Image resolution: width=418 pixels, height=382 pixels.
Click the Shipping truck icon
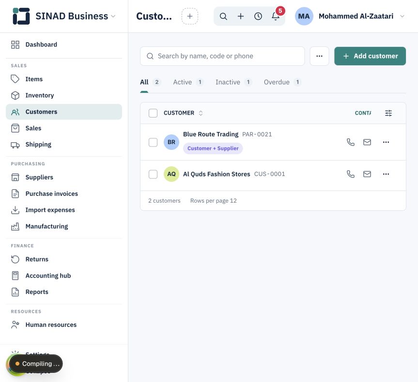coord(15,145)
